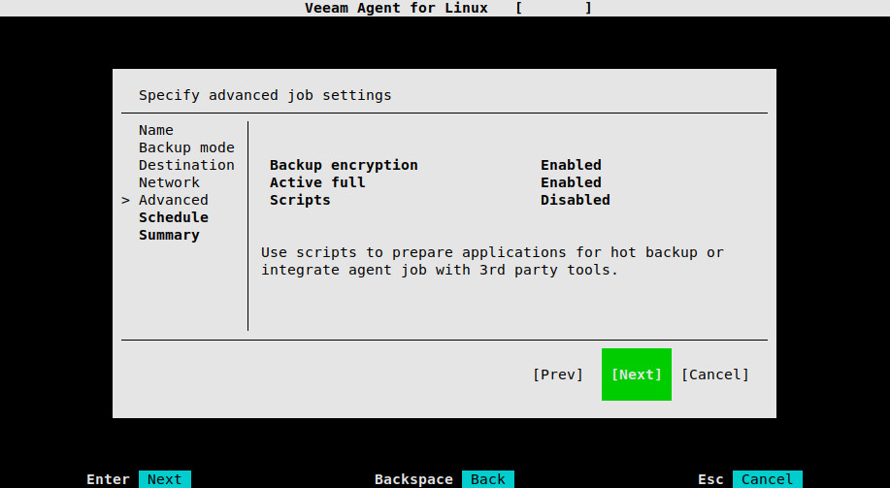890x488 pixels.
Task: Open the Destination wizard step
Action: tap(186, 165)
